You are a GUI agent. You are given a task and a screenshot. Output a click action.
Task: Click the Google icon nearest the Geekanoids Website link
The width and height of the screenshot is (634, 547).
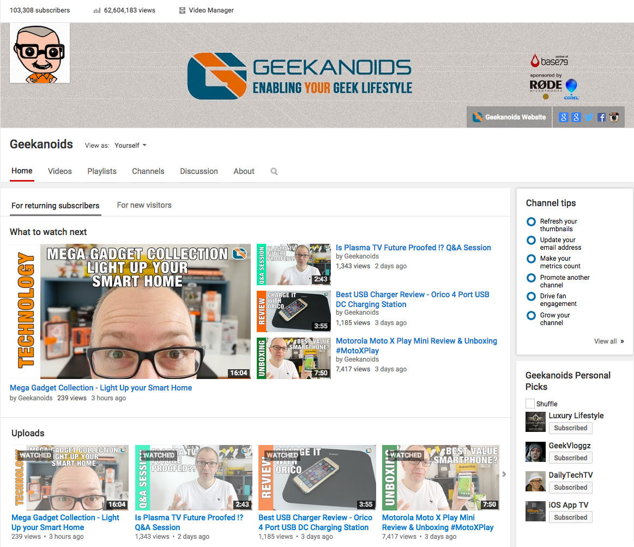[563, 117]
